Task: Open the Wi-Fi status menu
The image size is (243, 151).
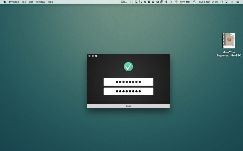Action: coord(176,2)
